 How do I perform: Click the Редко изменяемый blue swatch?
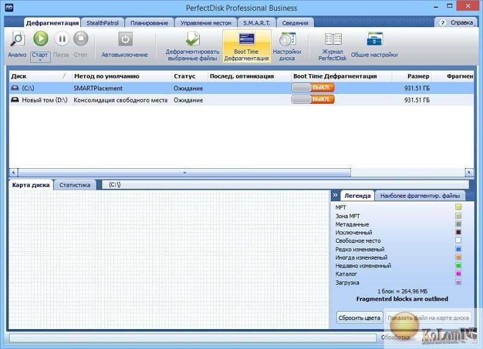point(458,249)
